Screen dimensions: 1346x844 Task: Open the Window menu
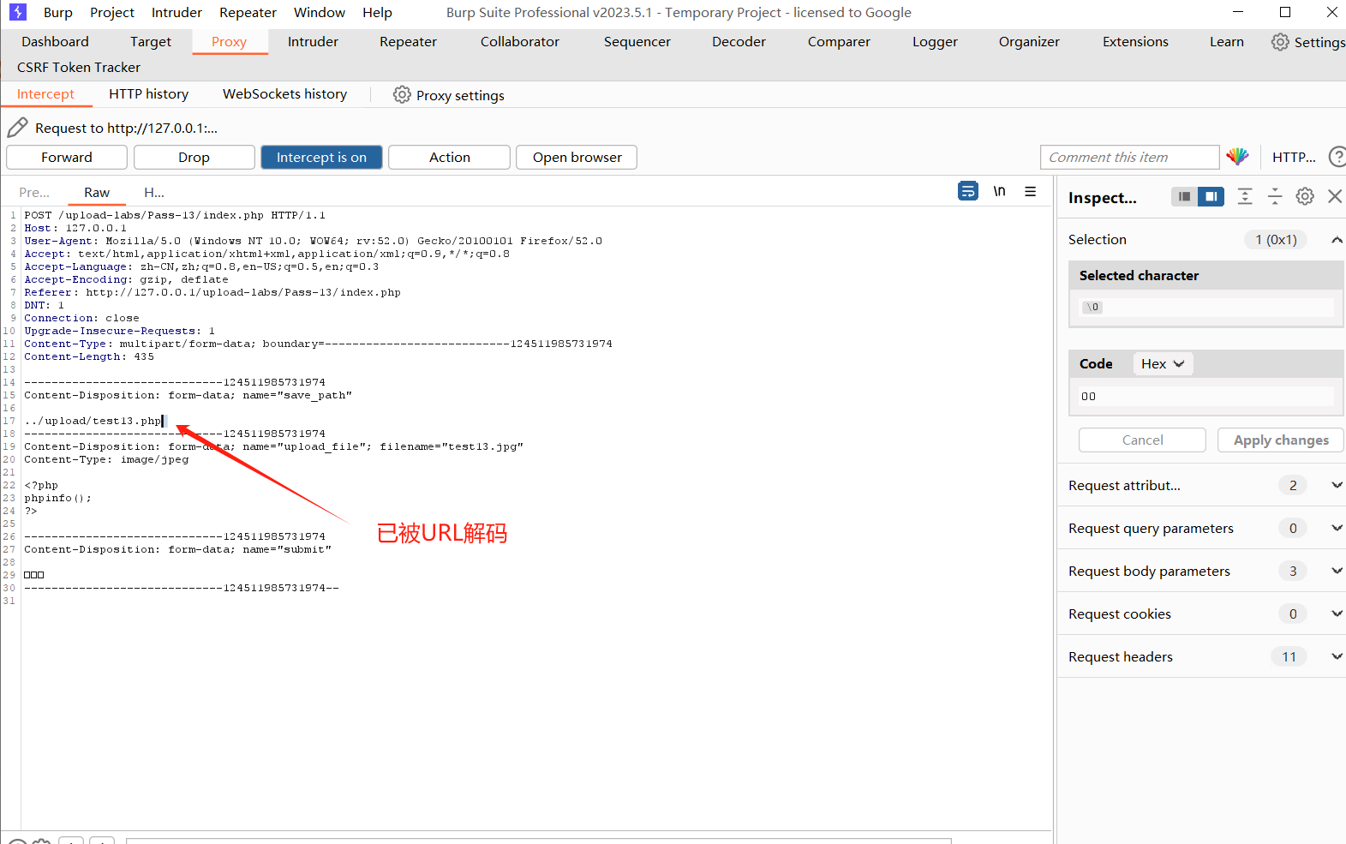click(x=320, y=13)
